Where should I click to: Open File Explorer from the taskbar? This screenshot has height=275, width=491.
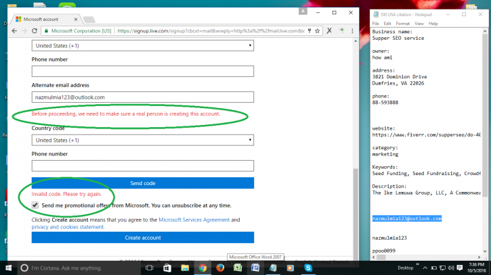tap(185, 268)
